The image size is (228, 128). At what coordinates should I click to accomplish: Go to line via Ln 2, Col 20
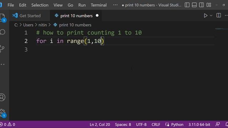pos(100,124)
